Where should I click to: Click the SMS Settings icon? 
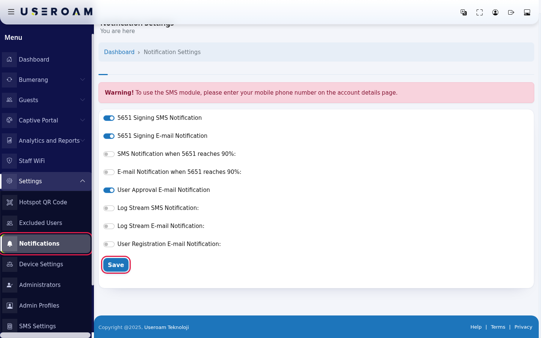[10, 326]
